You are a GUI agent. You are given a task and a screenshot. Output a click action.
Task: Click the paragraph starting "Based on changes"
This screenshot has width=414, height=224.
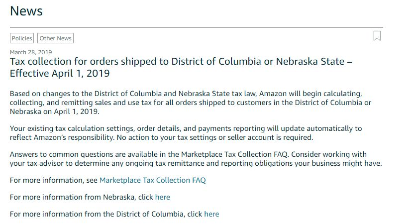tap(189, 102)
